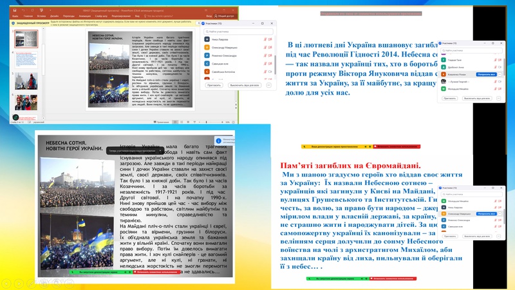The image size is (515, 290).
Task: Open the Дизайн ribbon tab
Action: click(54, 16)
